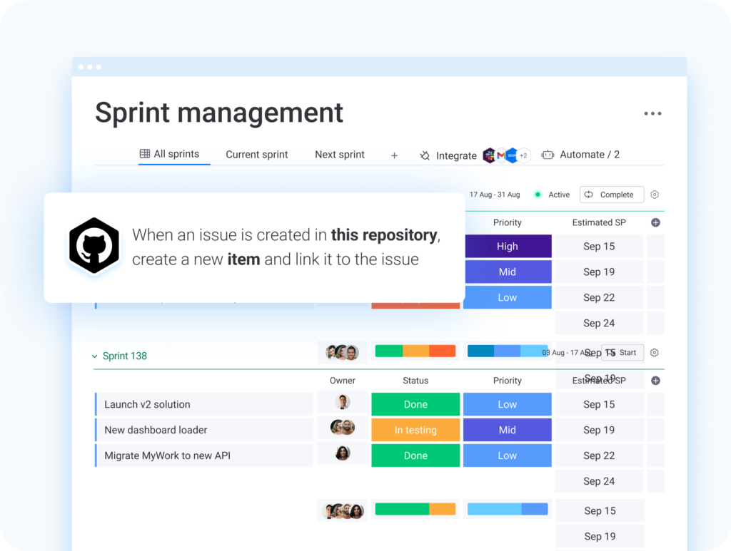Click Sprint 138 owners avatar summary
The image size is (731, 551).
(x=342, y=352)
